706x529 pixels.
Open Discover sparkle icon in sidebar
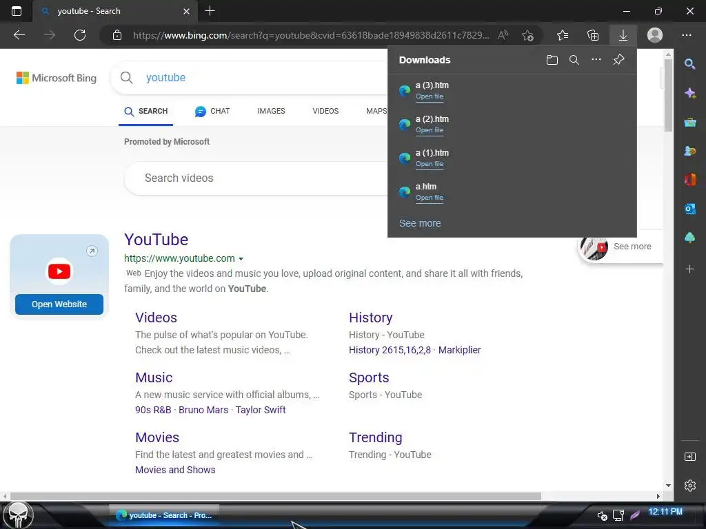coord(689,93)
